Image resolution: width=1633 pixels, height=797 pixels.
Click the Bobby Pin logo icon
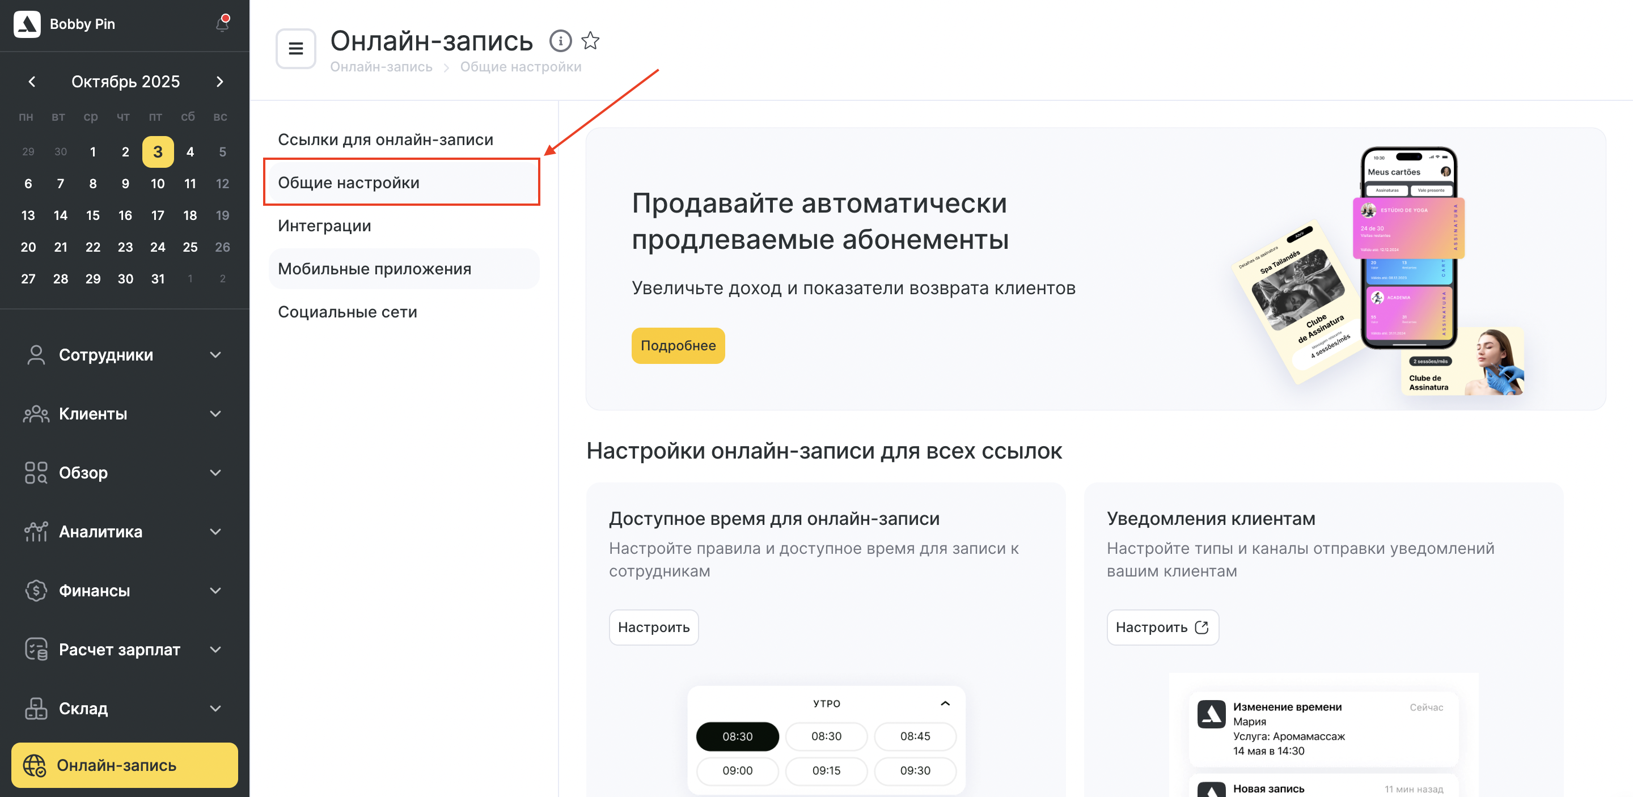(27, 24)
